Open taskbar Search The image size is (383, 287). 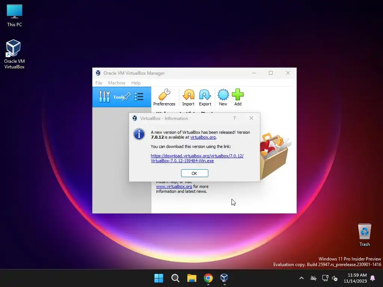click(x=175, y=278)
